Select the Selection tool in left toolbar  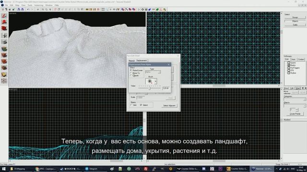pyautogui.click(x=4, y=16)
